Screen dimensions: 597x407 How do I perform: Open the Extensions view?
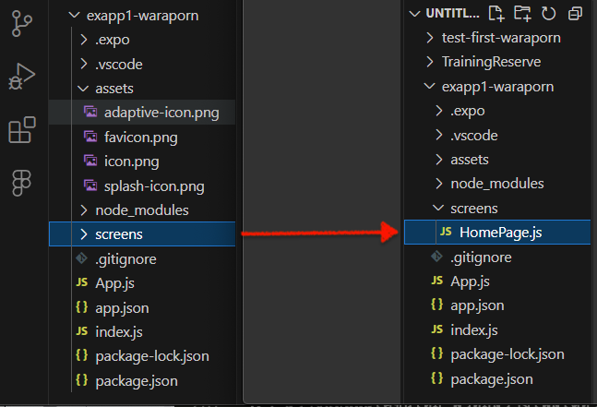point(21,130)
